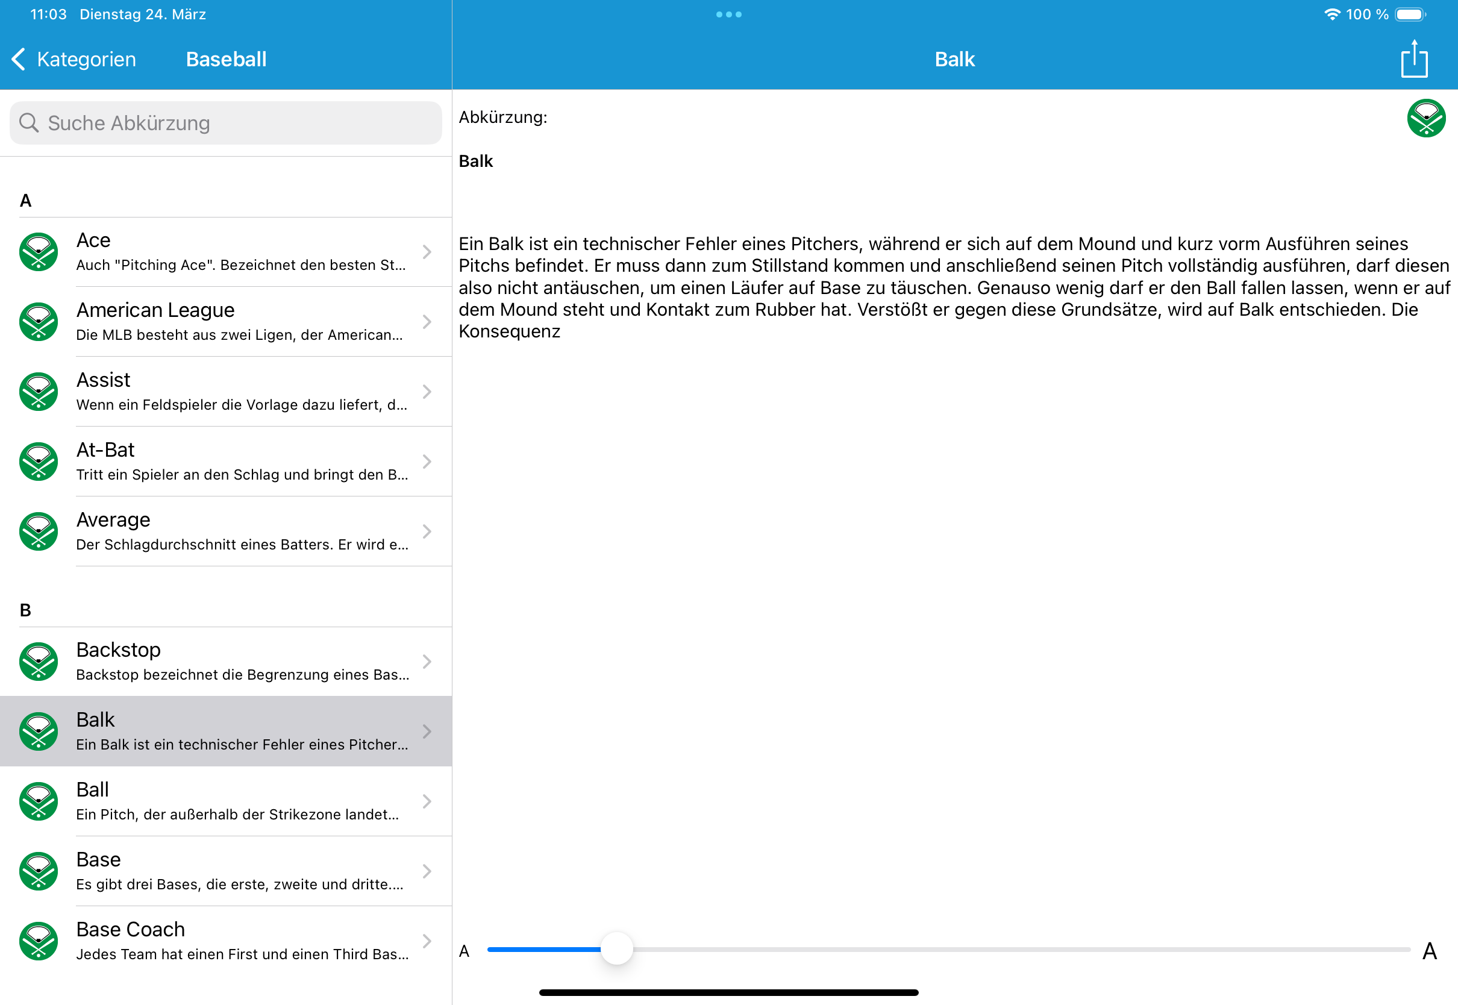Click the baseball logo in detail pane
1458x1005 pixels.
[1426, 117]
